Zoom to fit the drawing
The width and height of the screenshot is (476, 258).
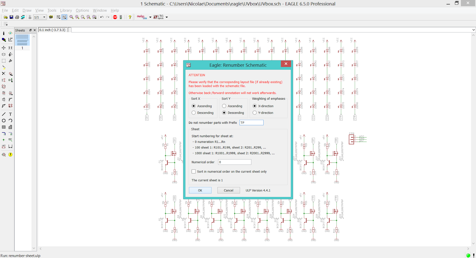pos(71,17)
